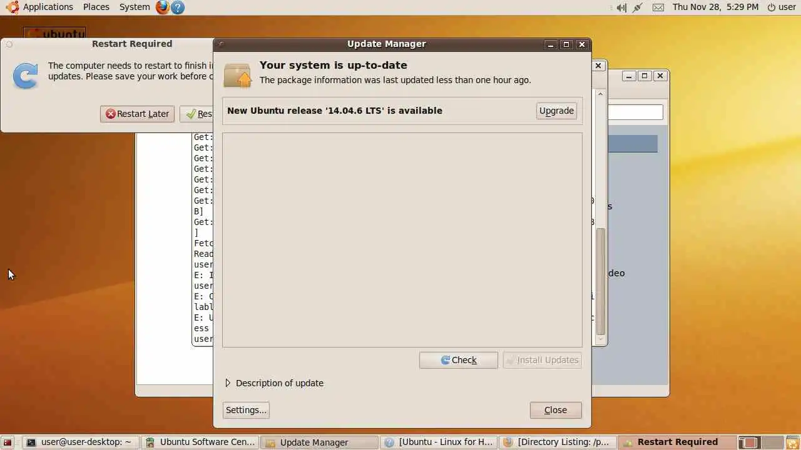Open the Places menu
Image resolution: width=801 pixels, height=450 pixels.
pyautogui.click(x=96, y=7)
